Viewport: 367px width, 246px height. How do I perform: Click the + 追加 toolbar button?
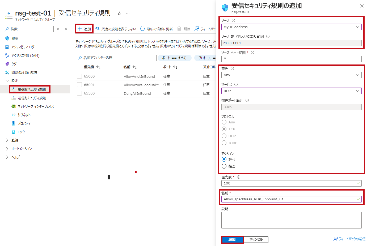[x=84, y=29]
